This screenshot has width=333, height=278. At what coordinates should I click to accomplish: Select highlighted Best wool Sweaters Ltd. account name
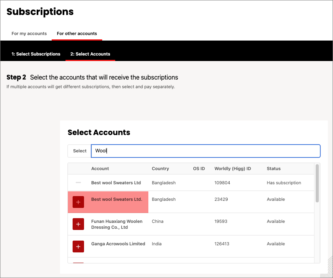[116, 199]
